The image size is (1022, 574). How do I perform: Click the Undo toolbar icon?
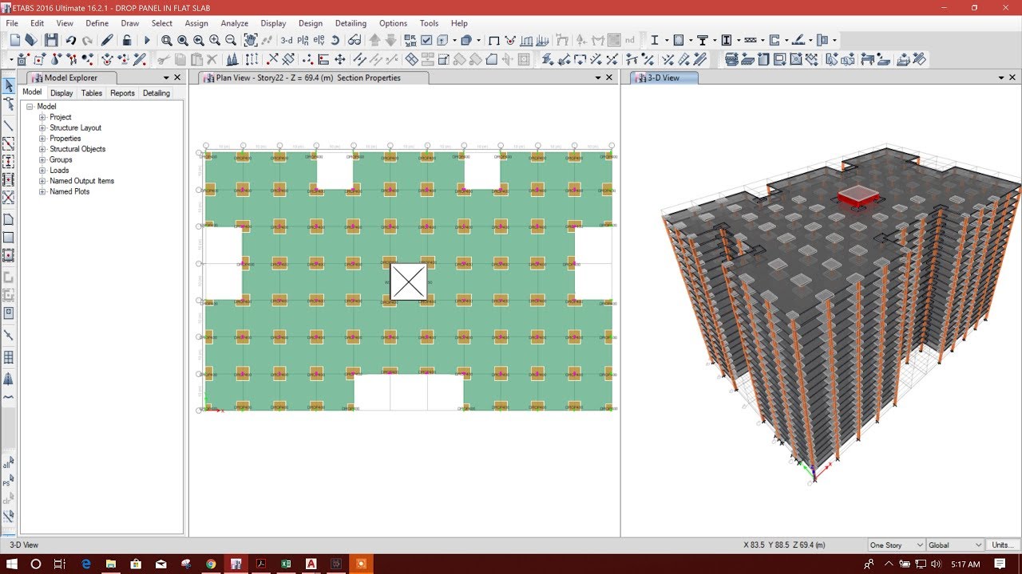70,40
